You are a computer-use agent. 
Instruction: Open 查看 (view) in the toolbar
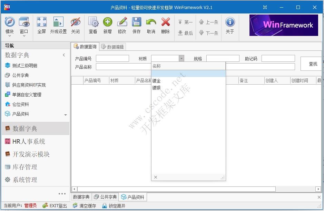(x=93, y=25)
